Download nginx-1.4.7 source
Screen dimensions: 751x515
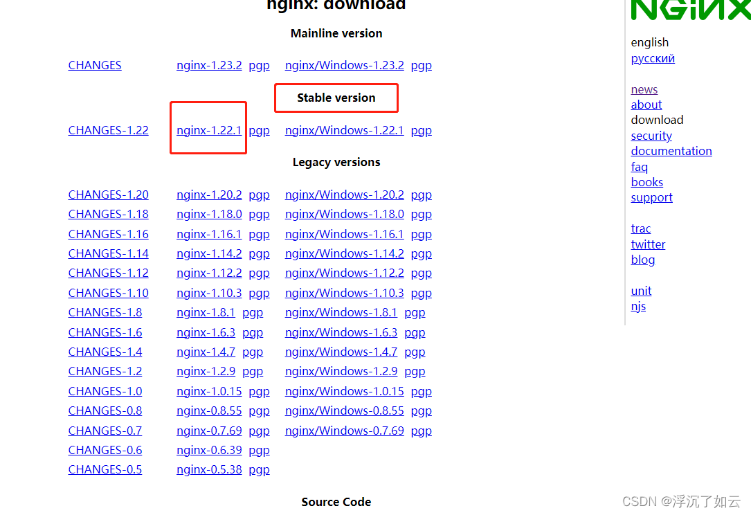[x=206, y=352]
